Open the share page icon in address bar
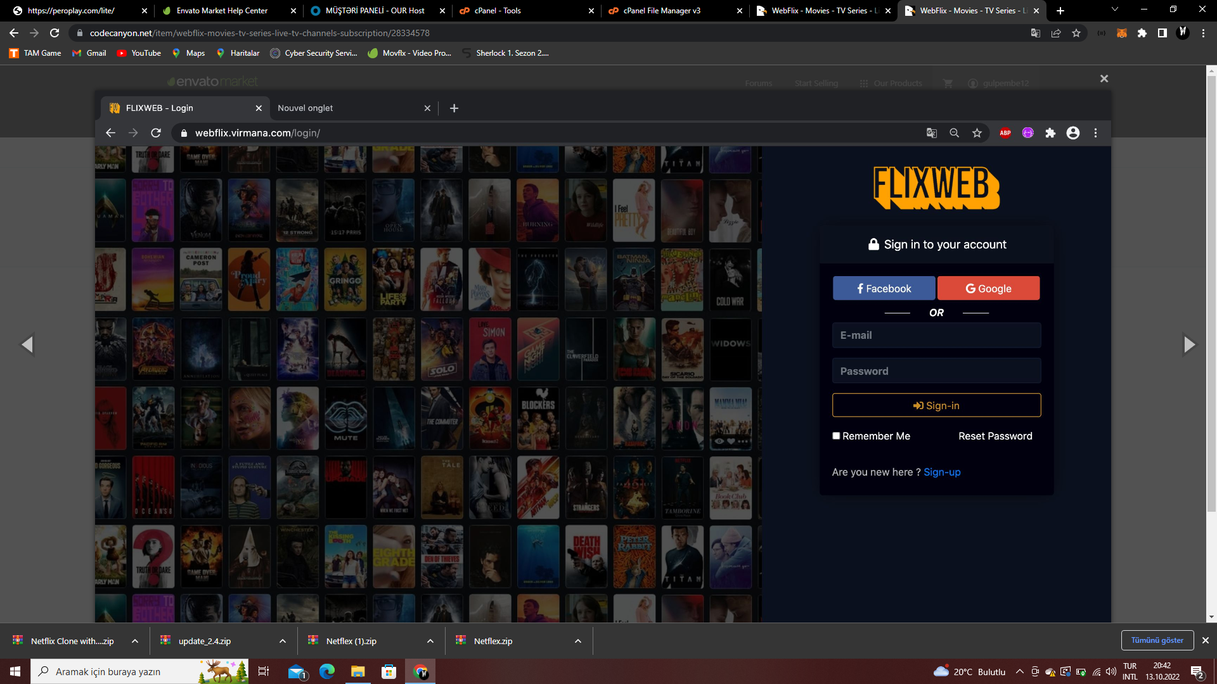 point(1056,33)
